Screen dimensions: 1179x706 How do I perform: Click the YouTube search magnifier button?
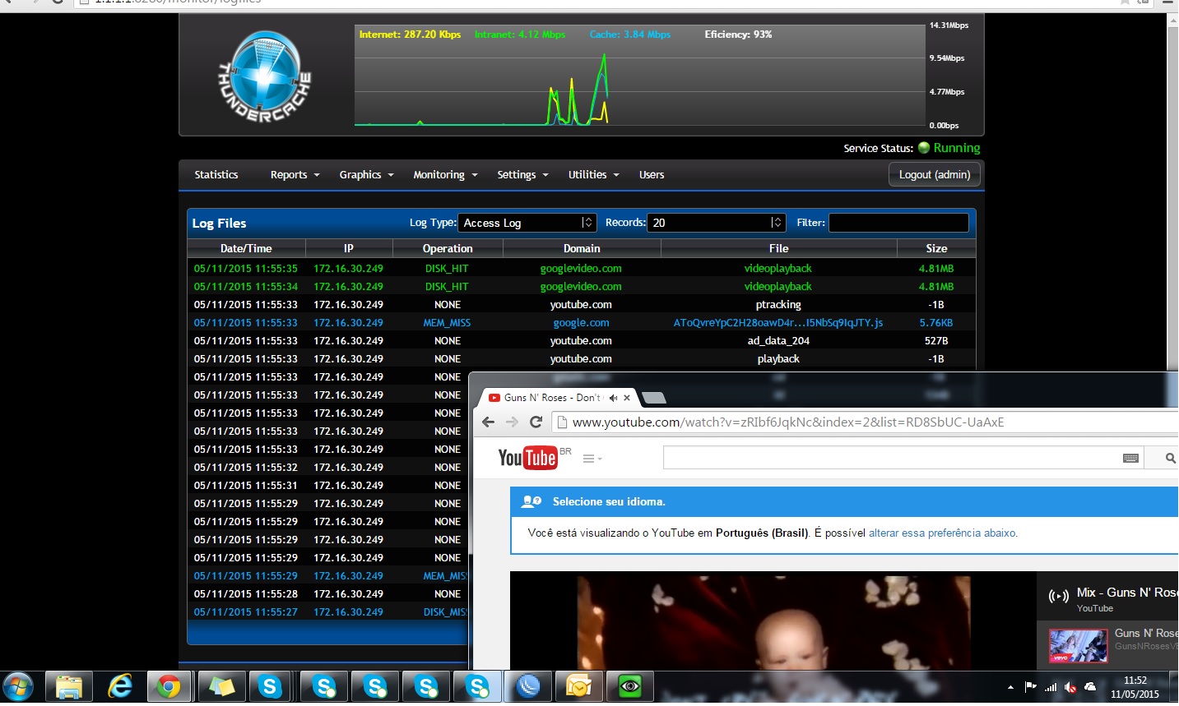pyautogui.click(x=1170, y=458)
